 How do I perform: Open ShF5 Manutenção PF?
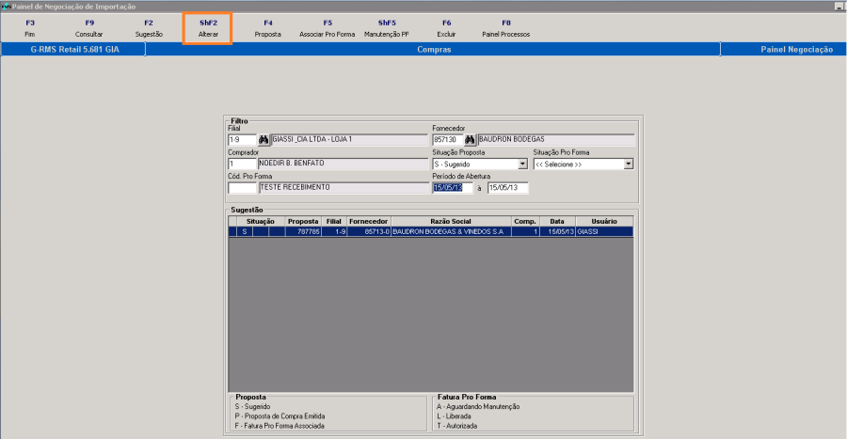click(x=387, y=28)
